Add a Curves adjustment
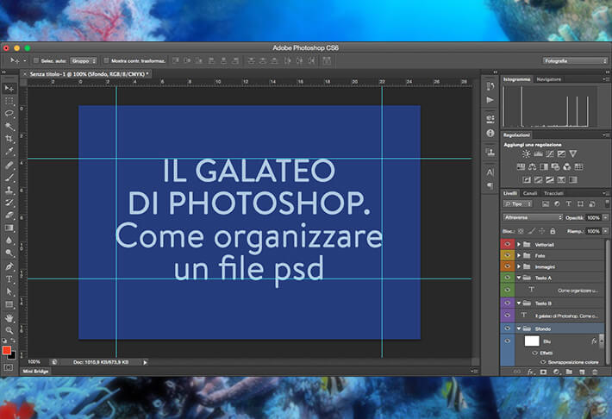Image resolution: width=612 pixels, height=419 pixels. coord(550,153)
